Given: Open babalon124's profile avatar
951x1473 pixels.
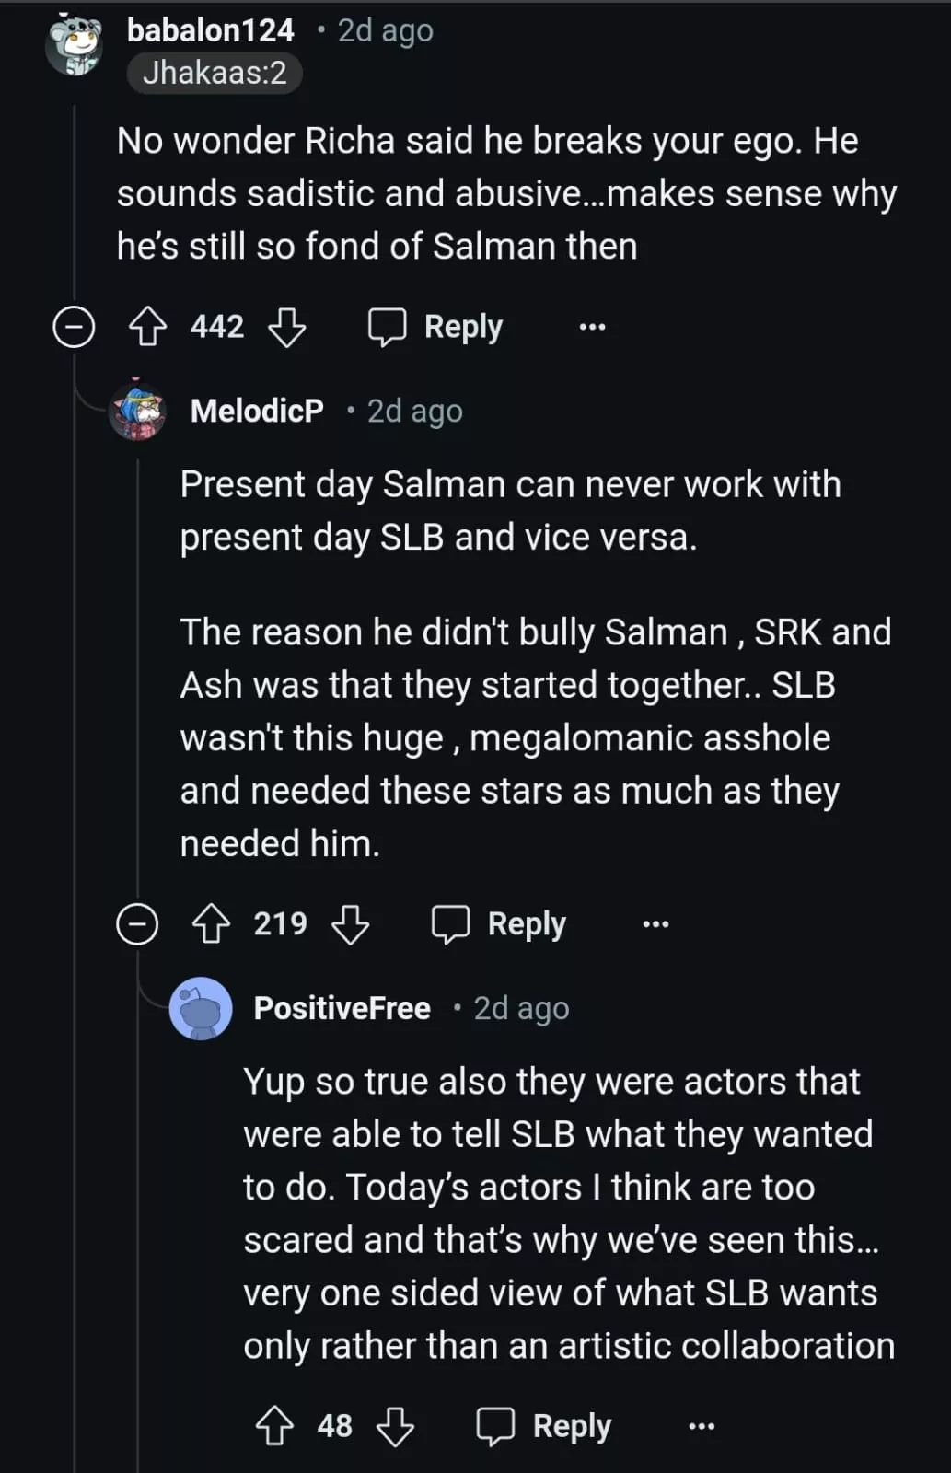Looking at the screenshot, I should pyautogui.click(x=74, y=46).
